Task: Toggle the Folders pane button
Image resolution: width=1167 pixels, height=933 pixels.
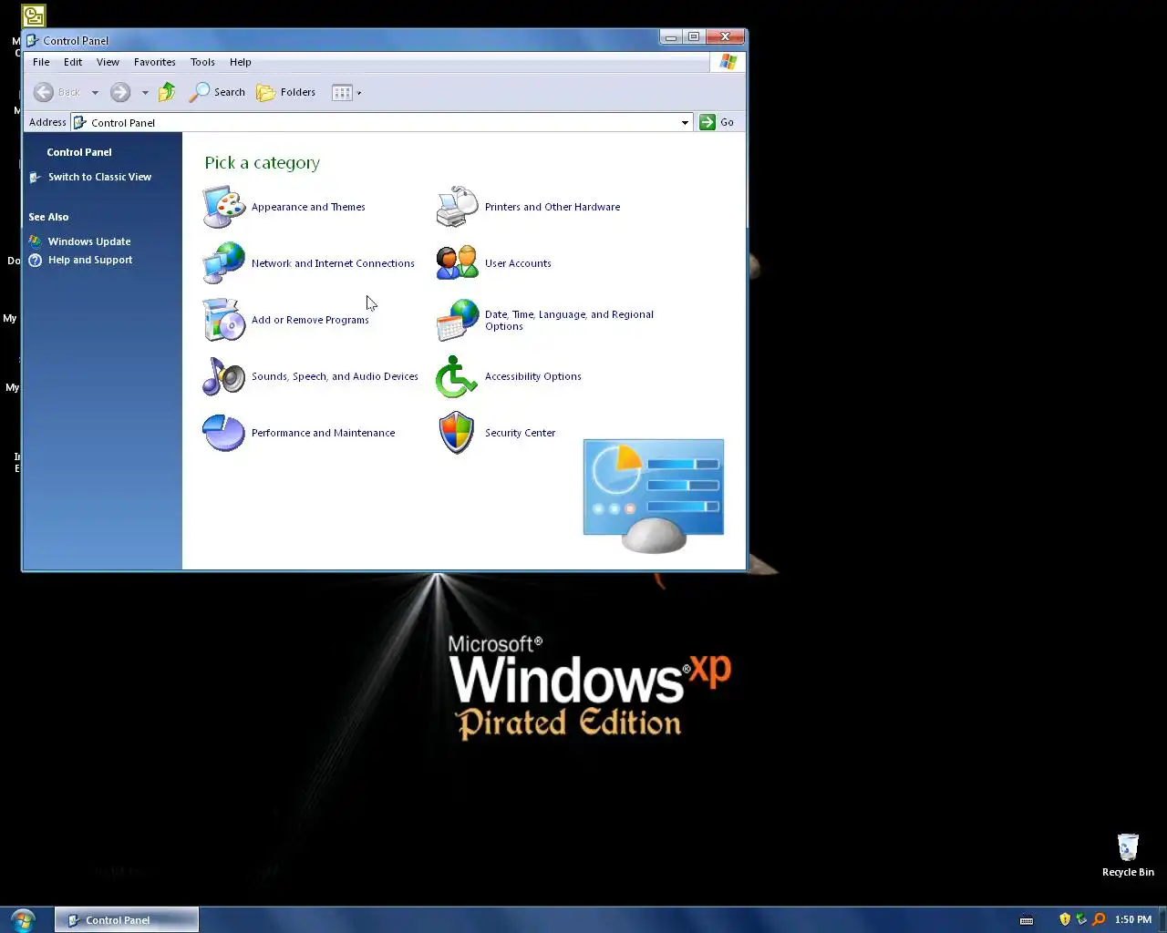Action: coord(286,92)
